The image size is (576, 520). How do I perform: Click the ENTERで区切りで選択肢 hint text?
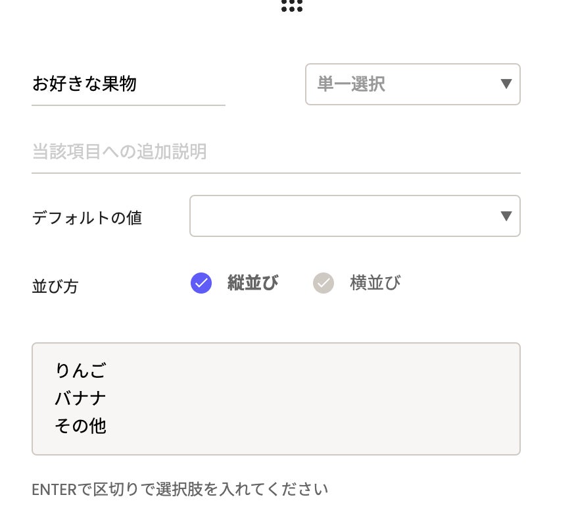tap(180, 489)
